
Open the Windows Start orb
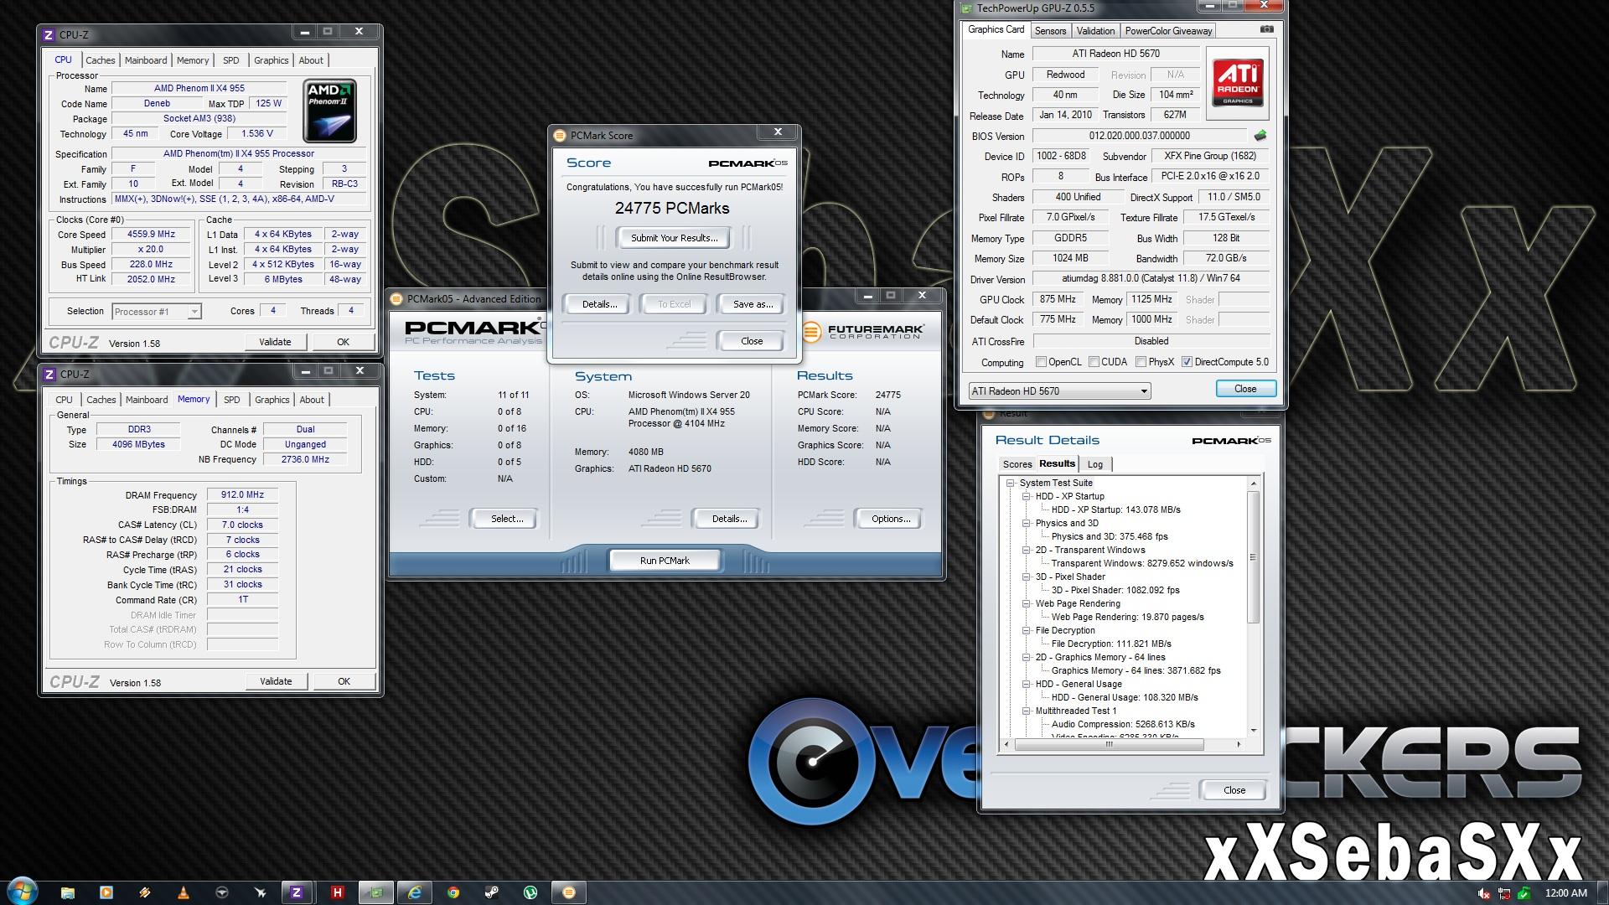pyautogui.click(x=22, y=890)
